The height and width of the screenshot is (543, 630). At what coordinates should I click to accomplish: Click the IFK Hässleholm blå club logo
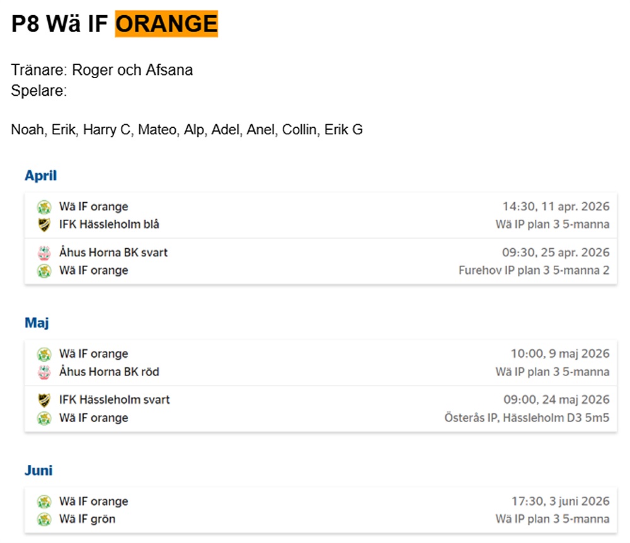43,225
